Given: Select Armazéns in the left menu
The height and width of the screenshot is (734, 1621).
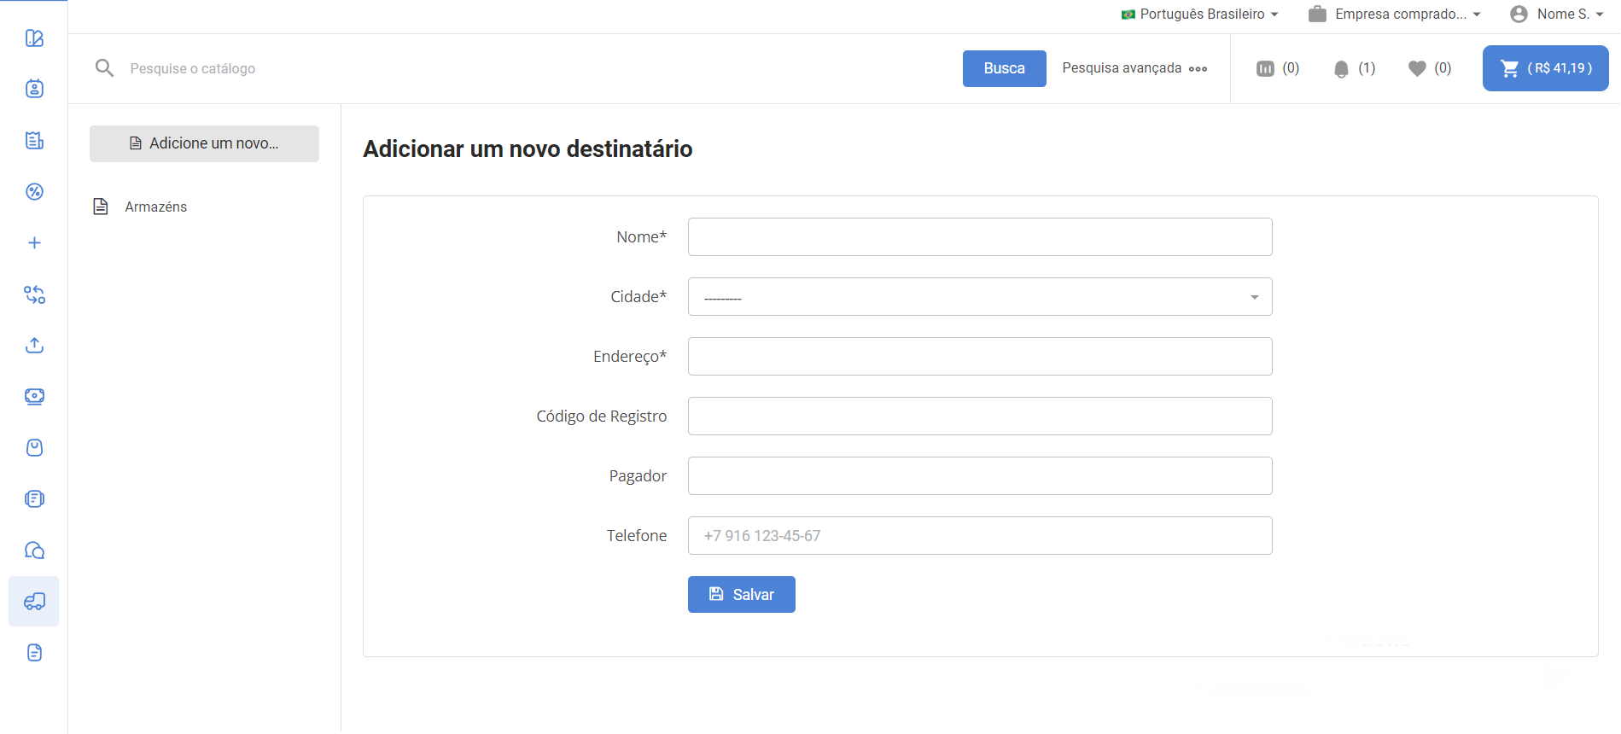Looking at the screenshot, I should coord(155,207).
